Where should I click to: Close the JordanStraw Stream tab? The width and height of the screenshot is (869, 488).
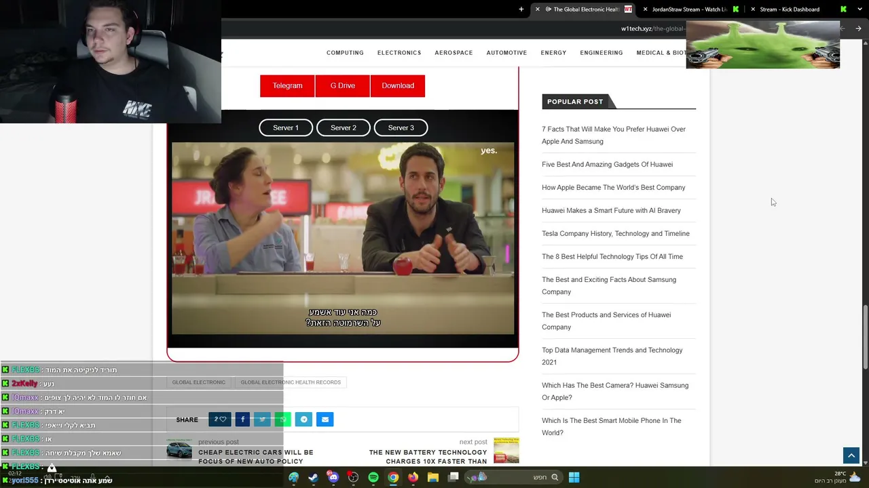pos(645,9)
